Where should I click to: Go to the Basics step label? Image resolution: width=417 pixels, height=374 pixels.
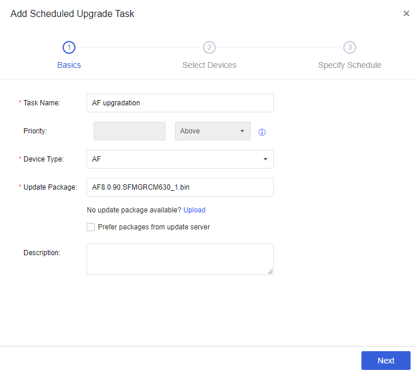coord(69,65)
